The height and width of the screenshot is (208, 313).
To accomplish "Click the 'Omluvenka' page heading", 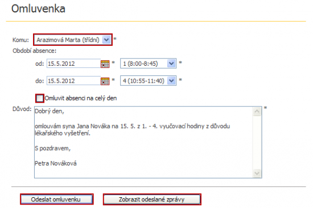I will point(38,9).
